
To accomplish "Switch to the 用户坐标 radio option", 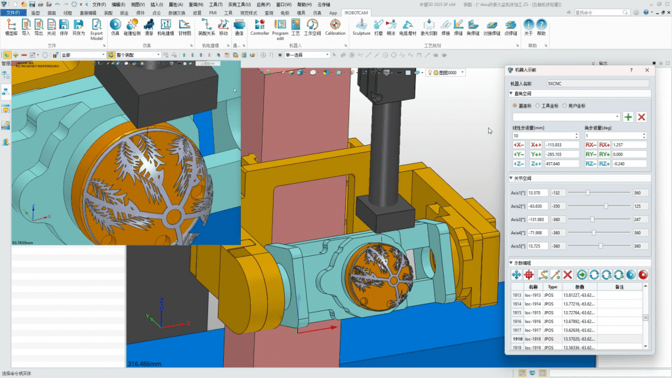I will point(564,106).
